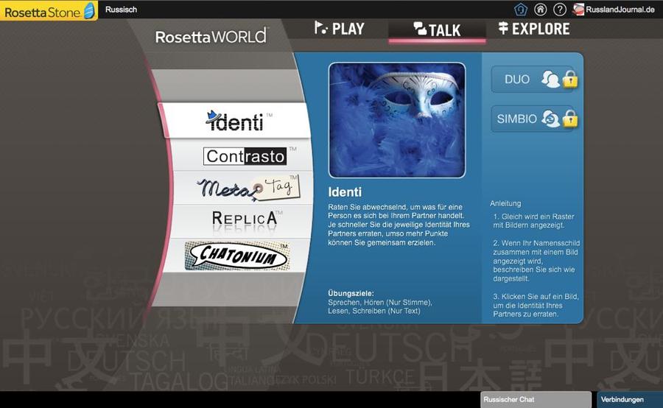The image size is (663, 408).
Task: Select the Chatonium game
Action: tap(238, 256)
